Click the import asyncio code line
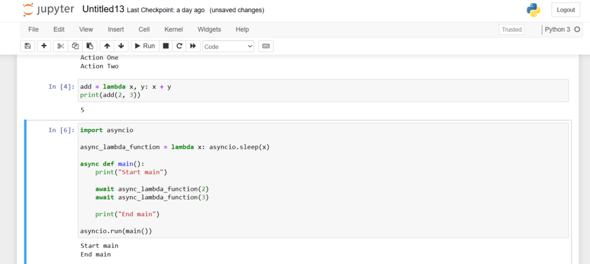The width and height of the screenshot is (590, 264). pos(107,130)
